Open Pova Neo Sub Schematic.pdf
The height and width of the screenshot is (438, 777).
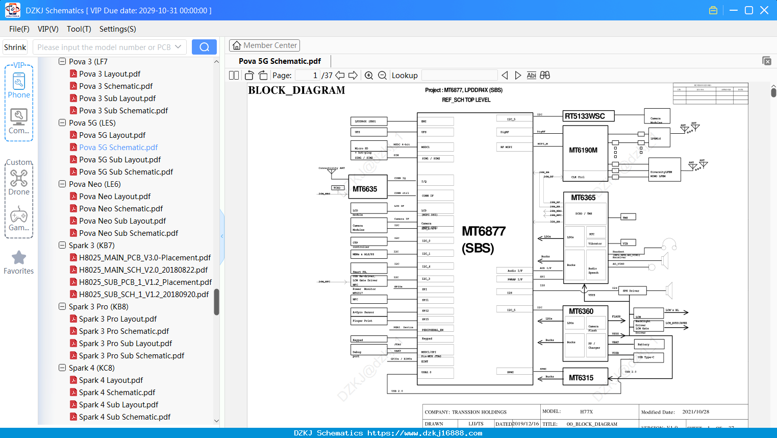(129, 233)
